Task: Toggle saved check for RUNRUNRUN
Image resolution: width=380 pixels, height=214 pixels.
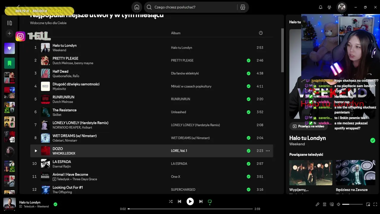Action: 248,99
